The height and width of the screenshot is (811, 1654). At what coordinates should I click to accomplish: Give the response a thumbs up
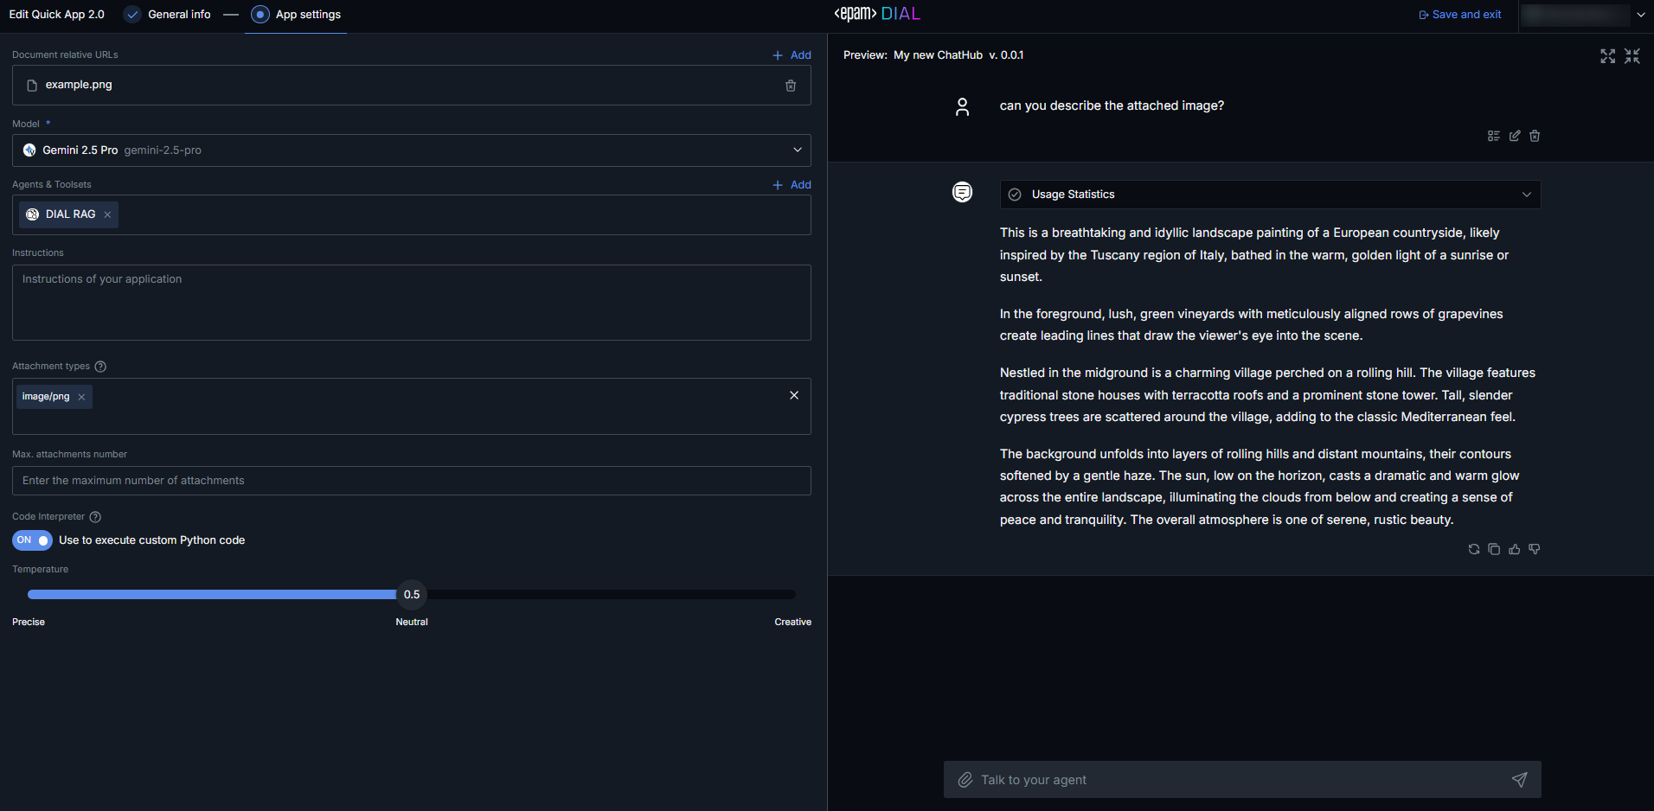pos(1514,549)
